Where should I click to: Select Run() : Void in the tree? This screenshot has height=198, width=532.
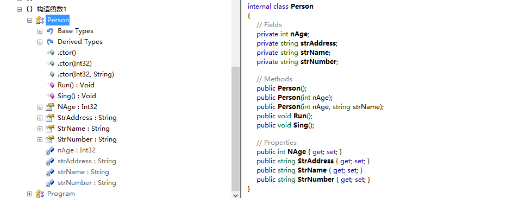(76, 85)
